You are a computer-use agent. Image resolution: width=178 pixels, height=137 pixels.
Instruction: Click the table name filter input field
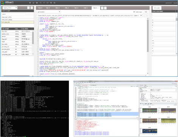(x=14, y=14)
